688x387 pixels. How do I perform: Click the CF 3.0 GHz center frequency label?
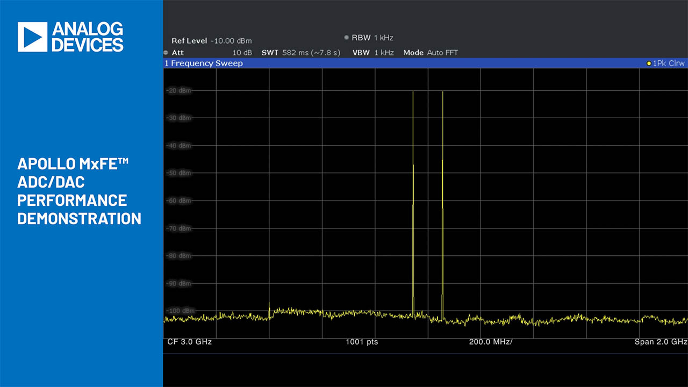185,342
